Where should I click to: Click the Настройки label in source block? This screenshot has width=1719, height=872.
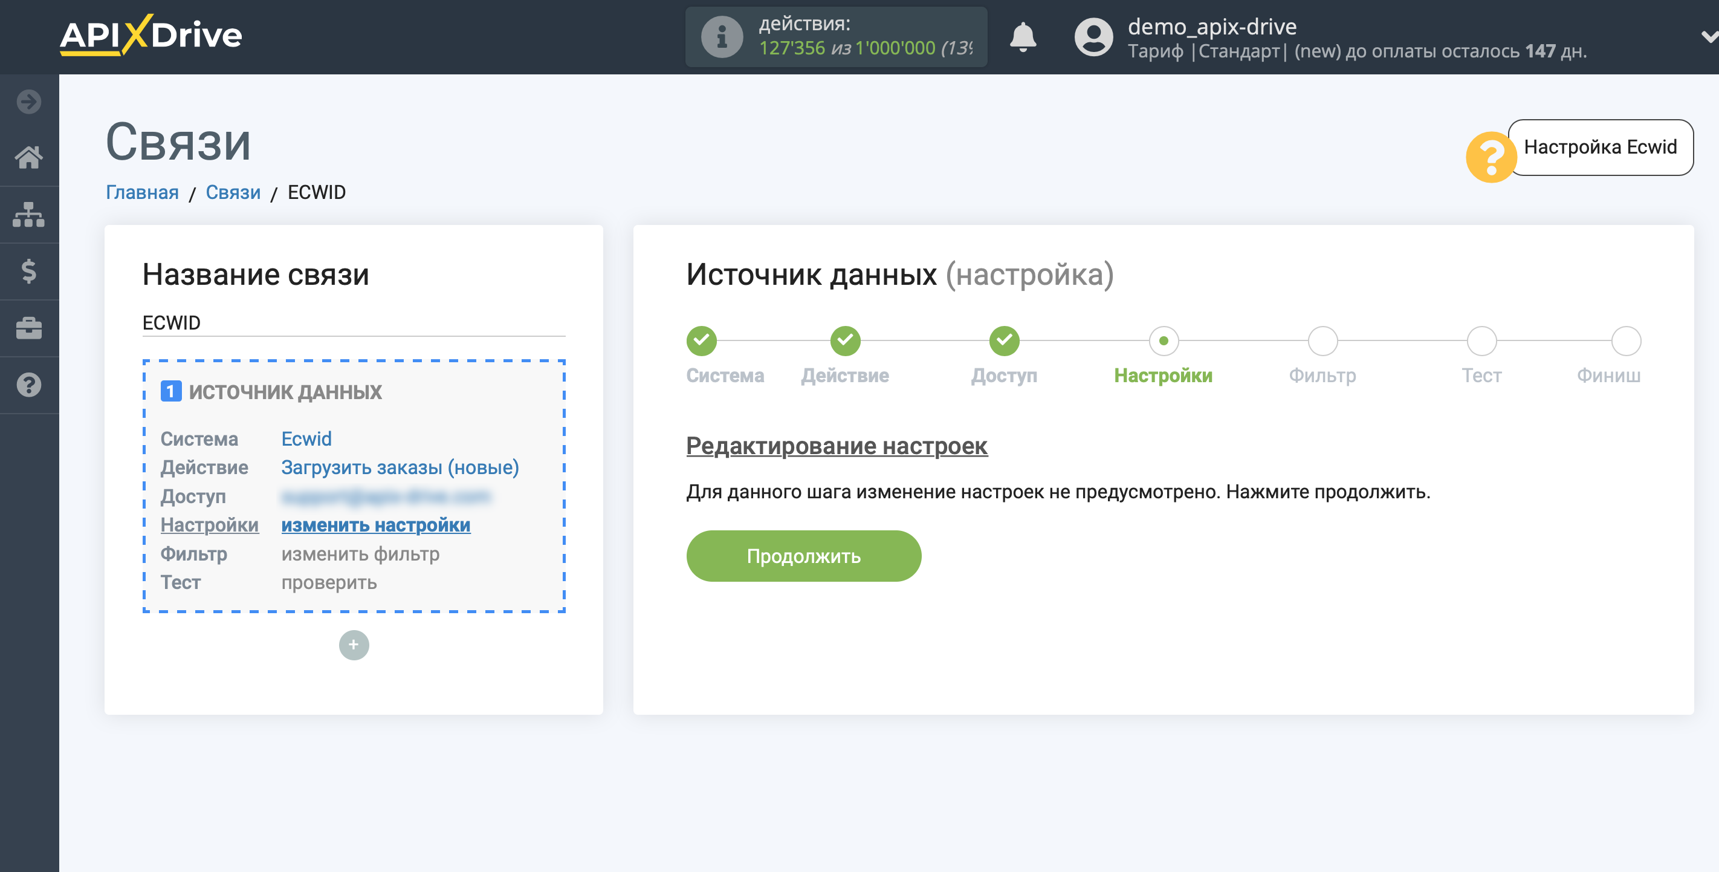[210, 525]
